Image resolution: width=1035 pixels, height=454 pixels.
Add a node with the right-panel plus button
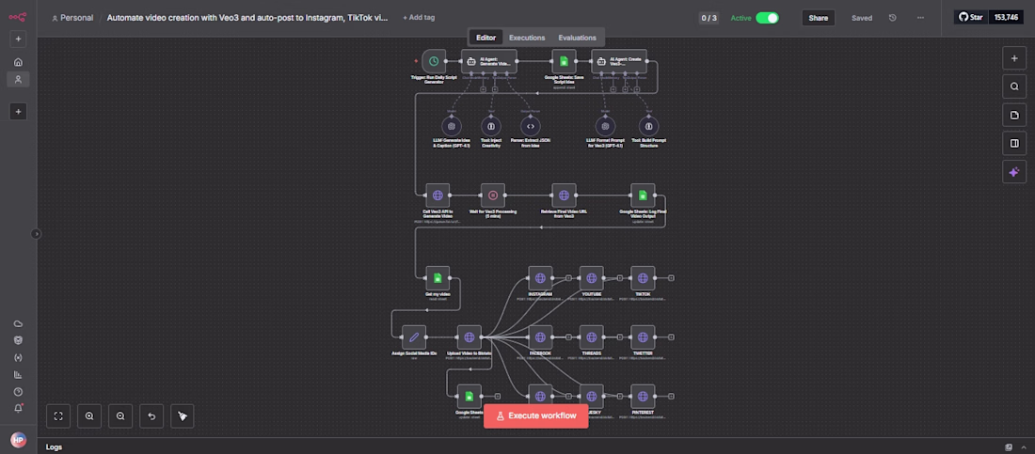[x=1014, y=58]
